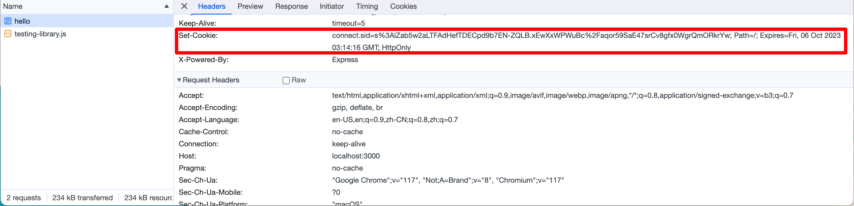Select the testing-library.js request
This screenshot has width=854, height=206.
(x=87, y=34)
